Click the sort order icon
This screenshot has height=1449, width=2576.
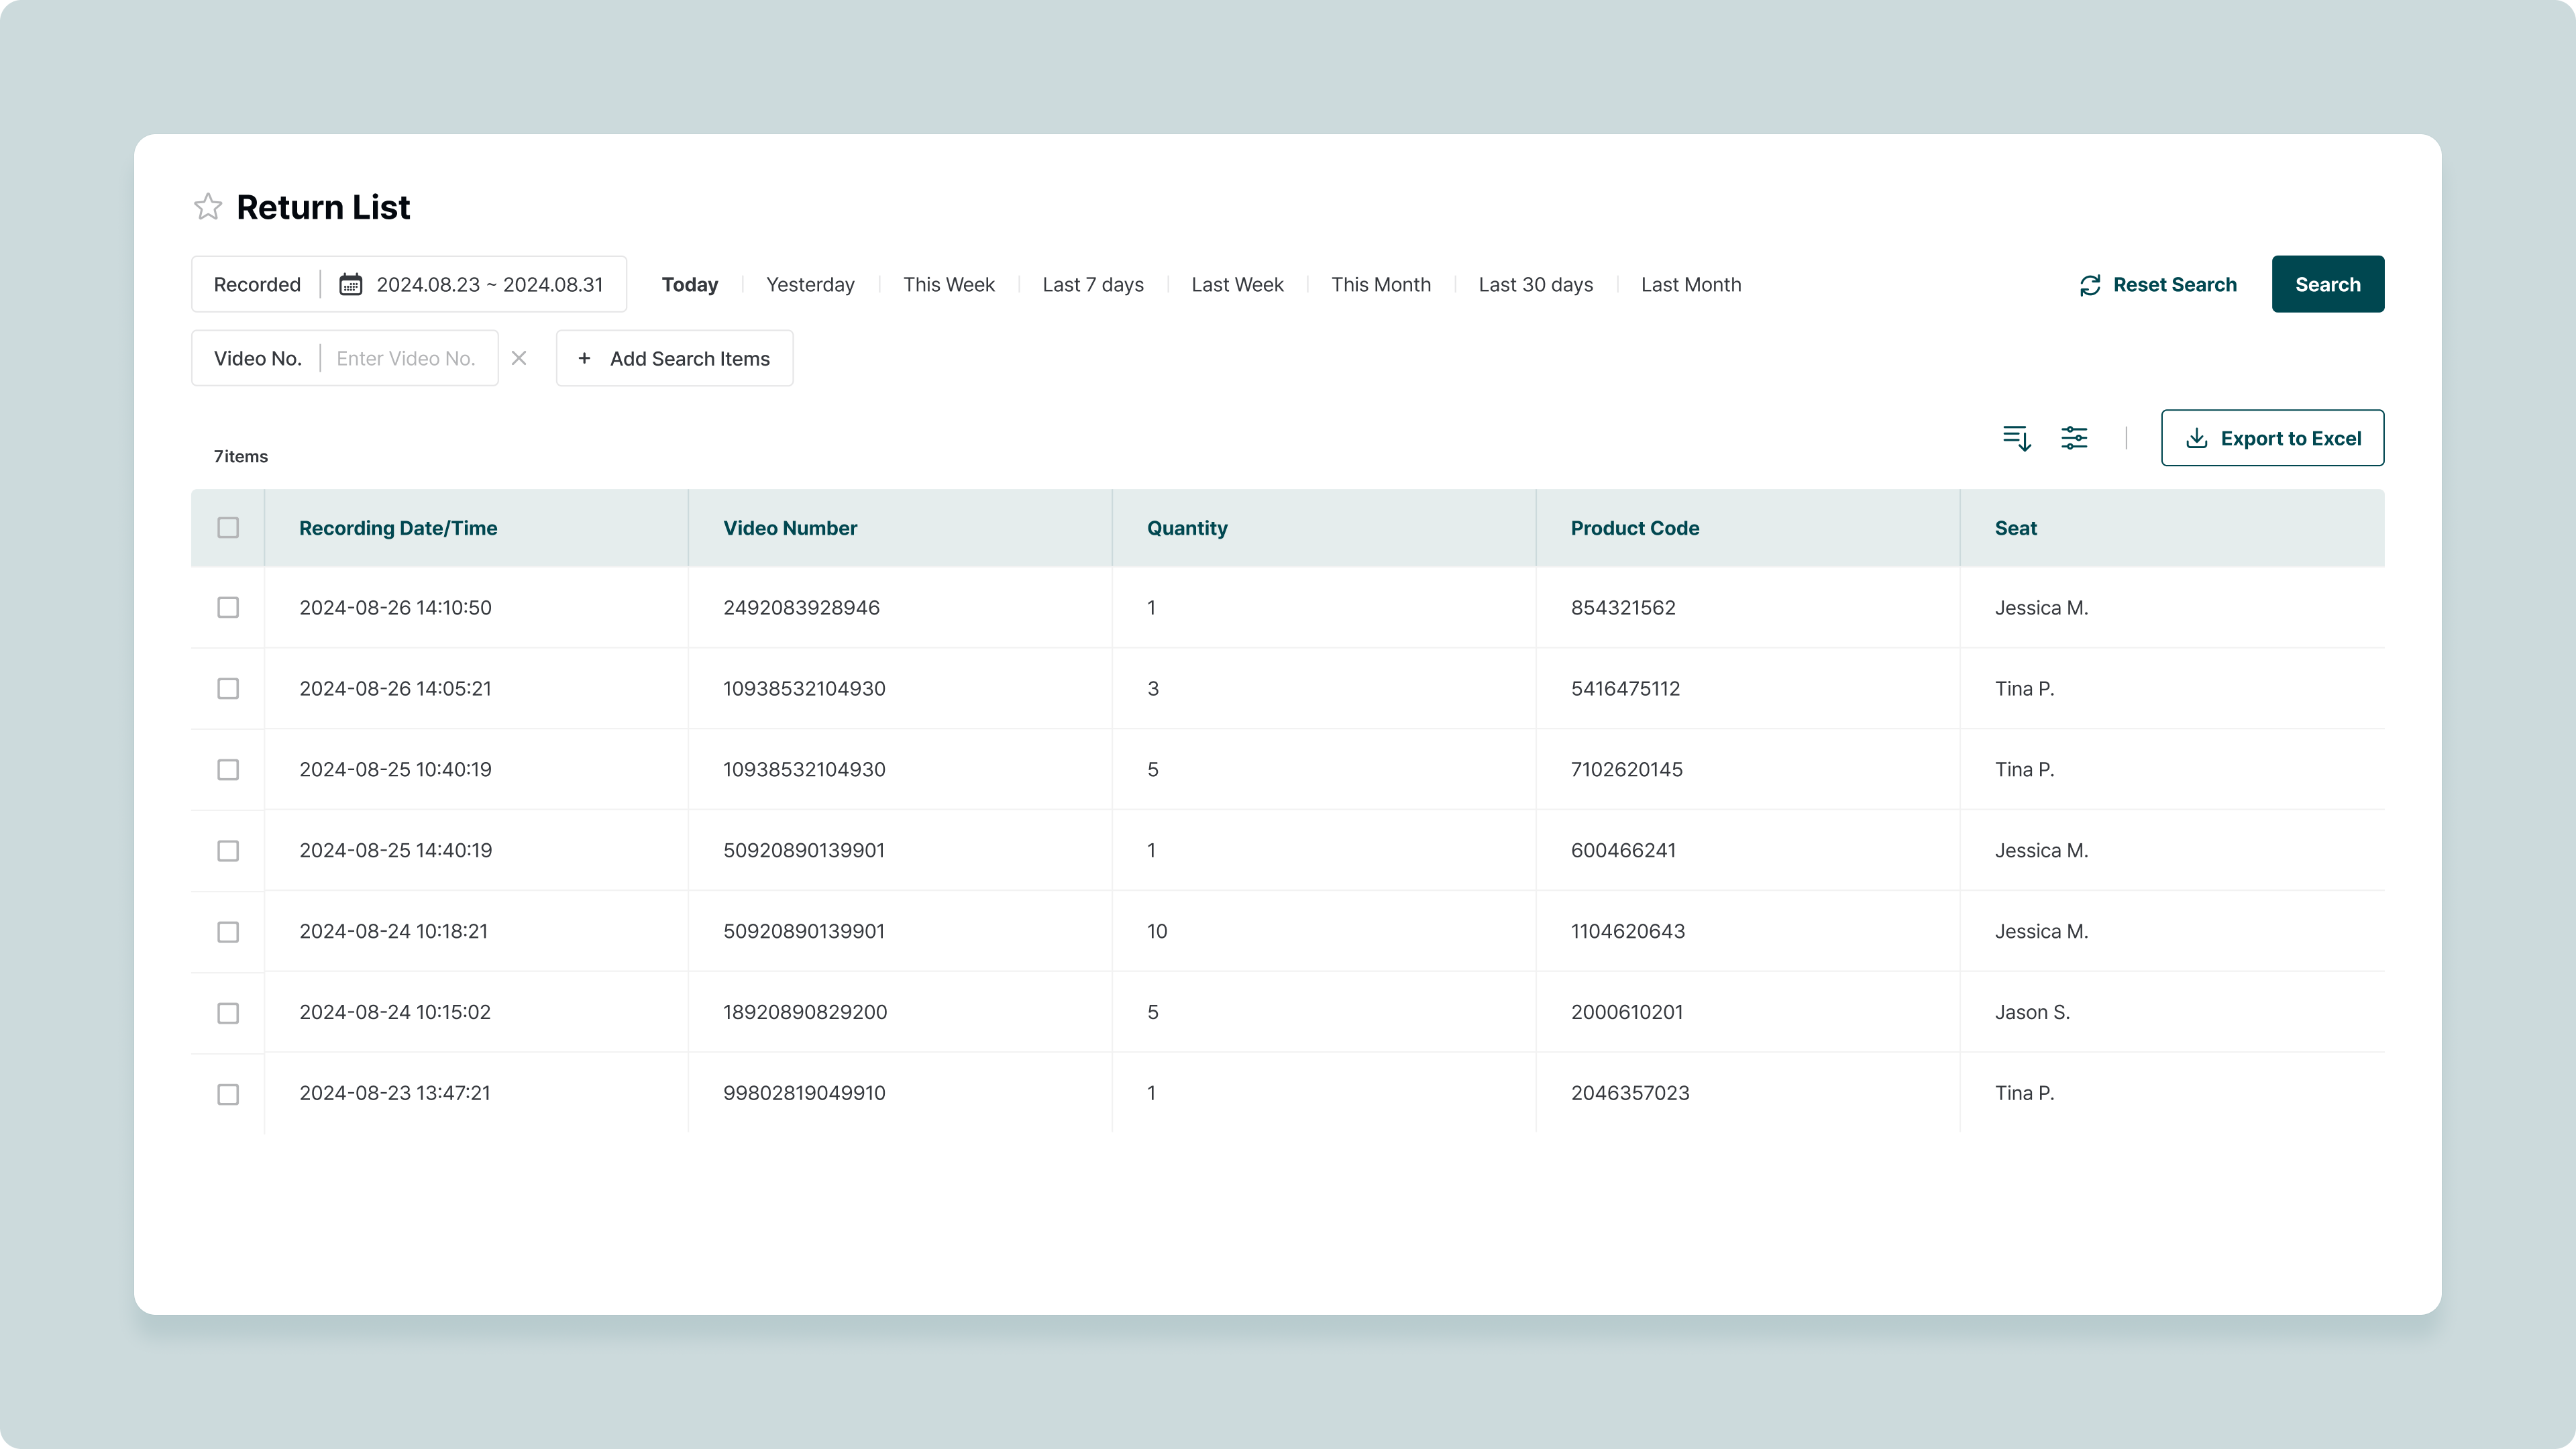coord(2016,438)
